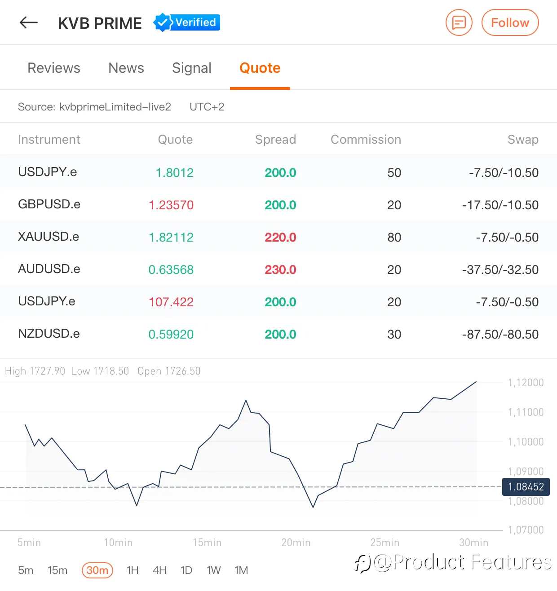
Task: Switch chart to 1H interval
Action: (x=133, y=570)
